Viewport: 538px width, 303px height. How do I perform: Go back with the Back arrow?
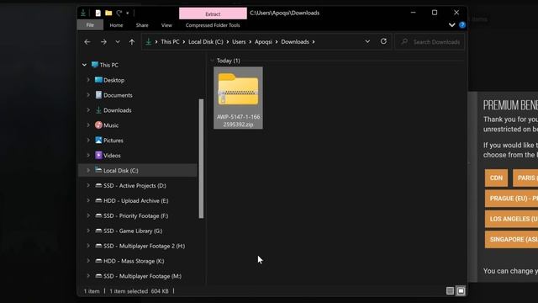point(87,42)
